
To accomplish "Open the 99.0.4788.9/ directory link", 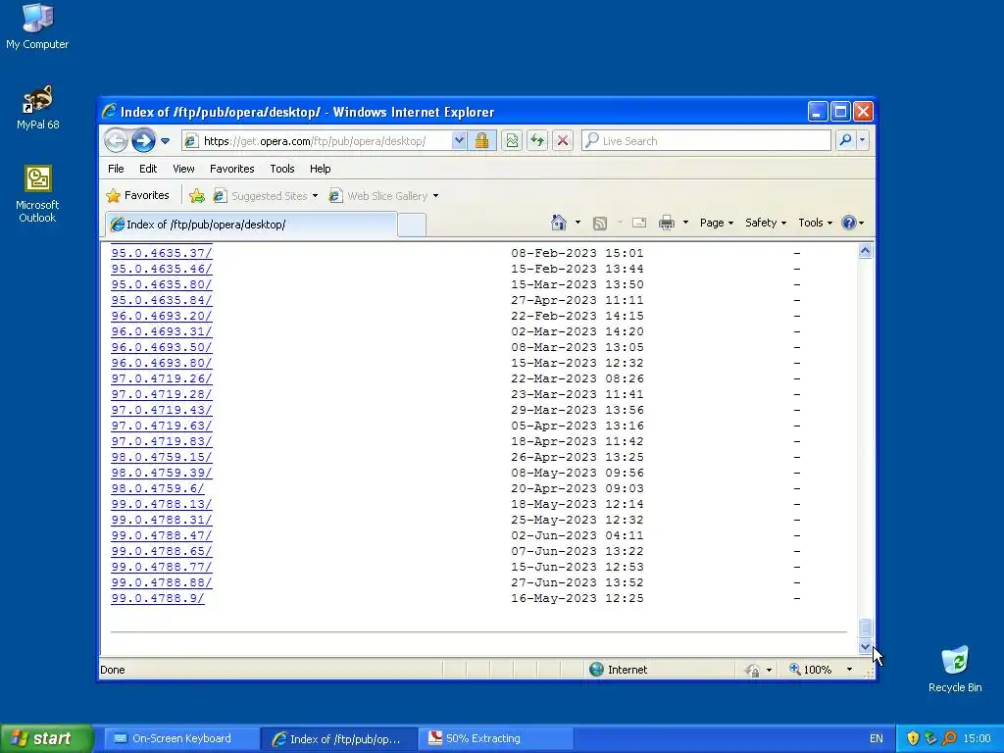I will (158, 598).
